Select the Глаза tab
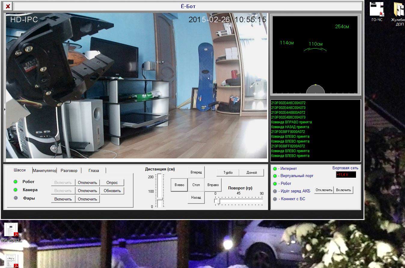405x268 pixels. 94,170
